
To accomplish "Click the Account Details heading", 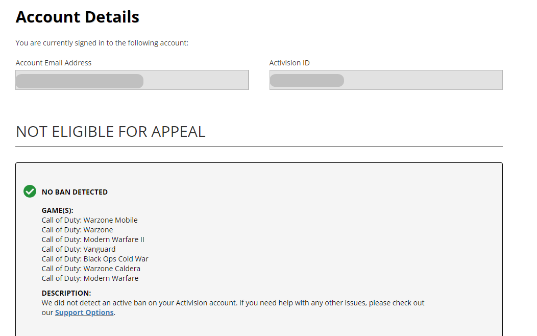I will [x=78, y=17].
